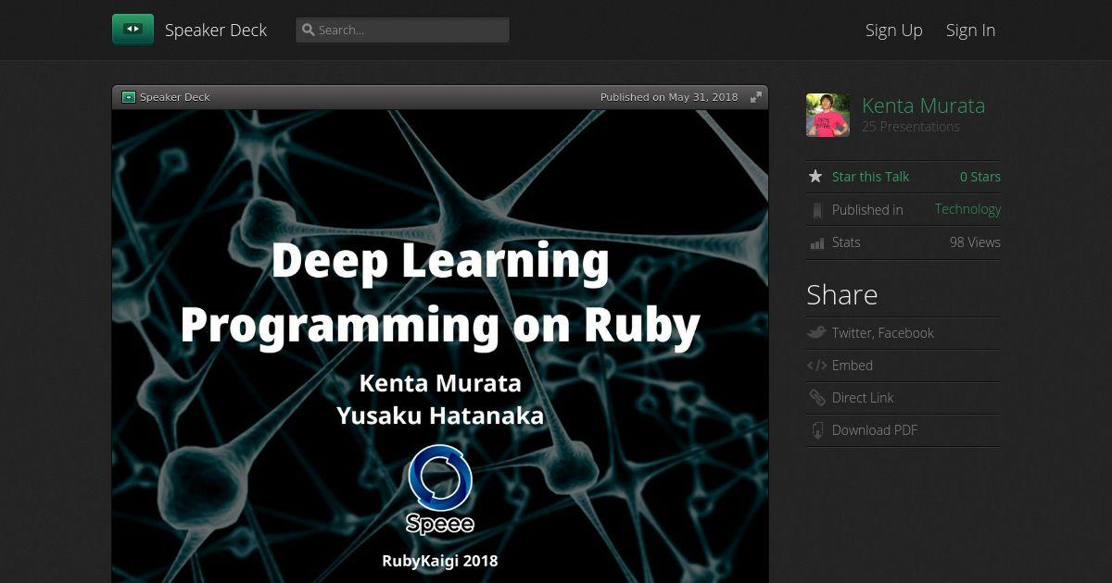Get the Direct Link
Image resolution: width=1112 pixels, height=583 pixels.
coord(863,398)
